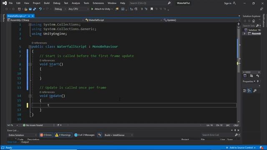The height and width of the screenshot is (150, 267).
Task: Close the WaterfallScript.cs tab
Action: coord(33,16)
